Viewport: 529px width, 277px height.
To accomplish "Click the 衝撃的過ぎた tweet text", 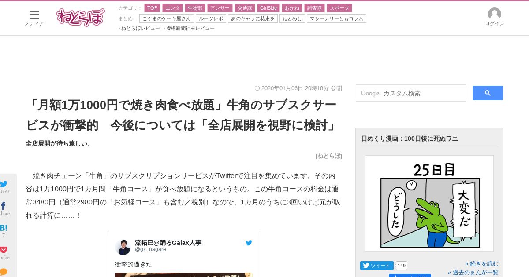I will coord(134,264).
